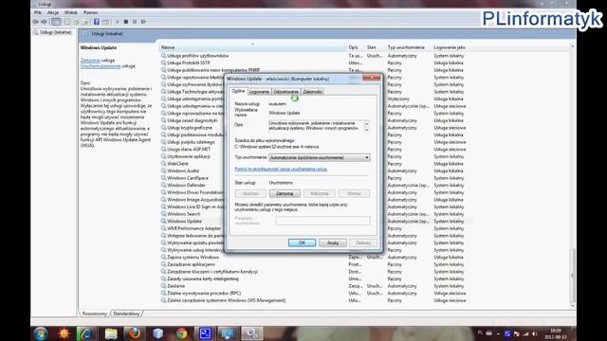Image resolution: width=607 pixels, height=341 pixels.
Task: Sort services by Nazwa column header
Action: point(252,47)
